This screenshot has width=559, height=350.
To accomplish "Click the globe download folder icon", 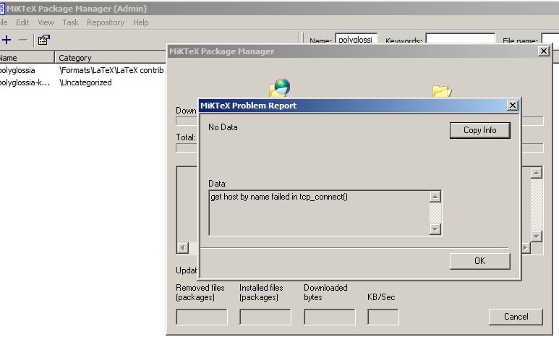I will pyautogui.click(x=280, y=88).
